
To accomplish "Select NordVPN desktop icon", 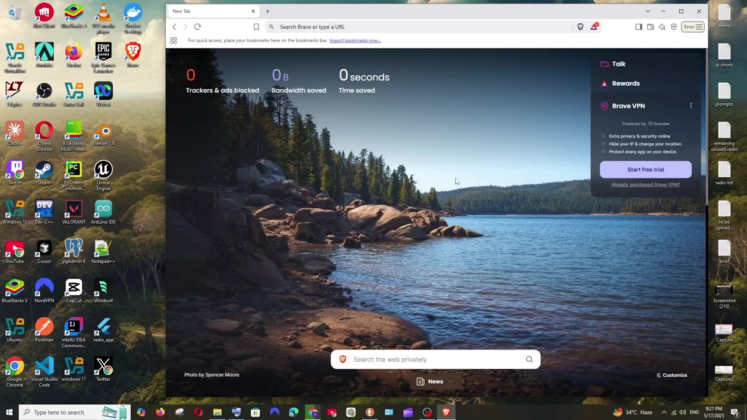I will pyautogui.click(x=44, y=290).
